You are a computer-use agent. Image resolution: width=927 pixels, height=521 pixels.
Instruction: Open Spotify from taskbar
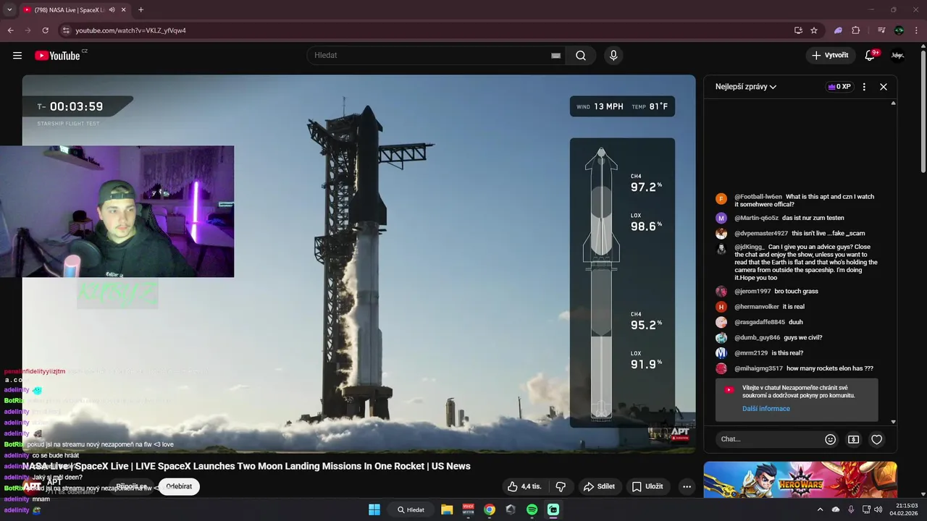(x=532, y=509)
